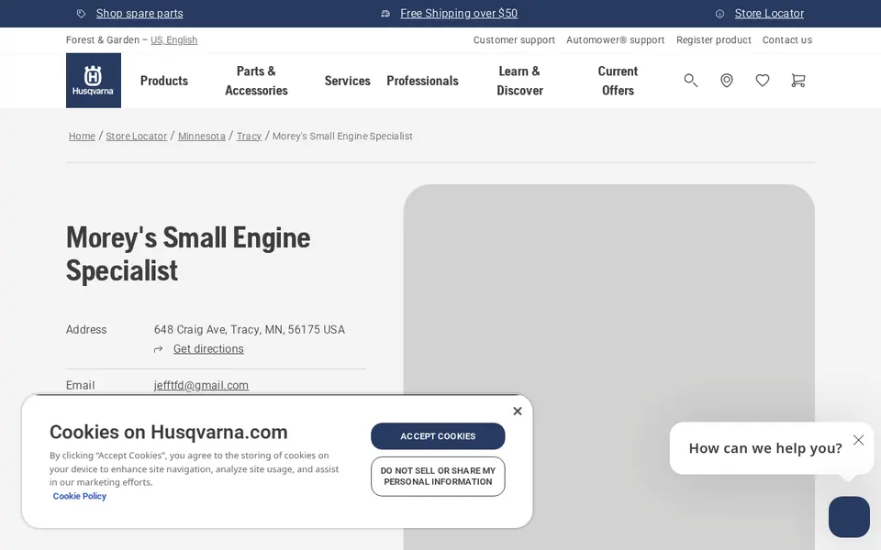
Task: Click Get directions link
Action: pyautogui.click(x=208, y=349)
